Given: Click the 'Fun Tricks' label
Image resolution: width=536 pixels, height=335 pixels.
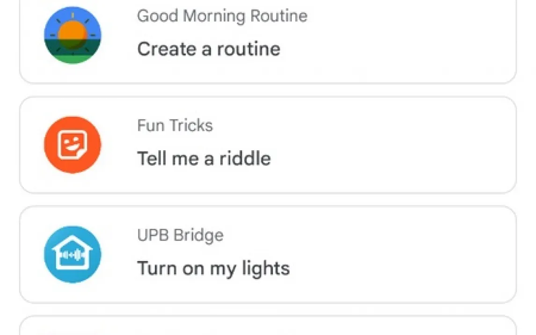Looking at the screenshot, I should [x=175, y=125].
